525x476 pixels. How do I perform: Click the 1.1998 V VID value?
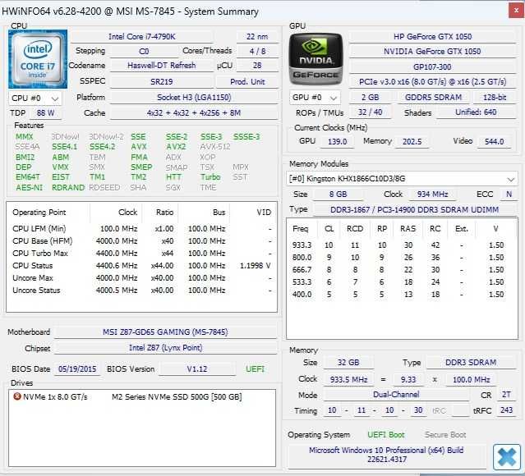coord(256,266)
